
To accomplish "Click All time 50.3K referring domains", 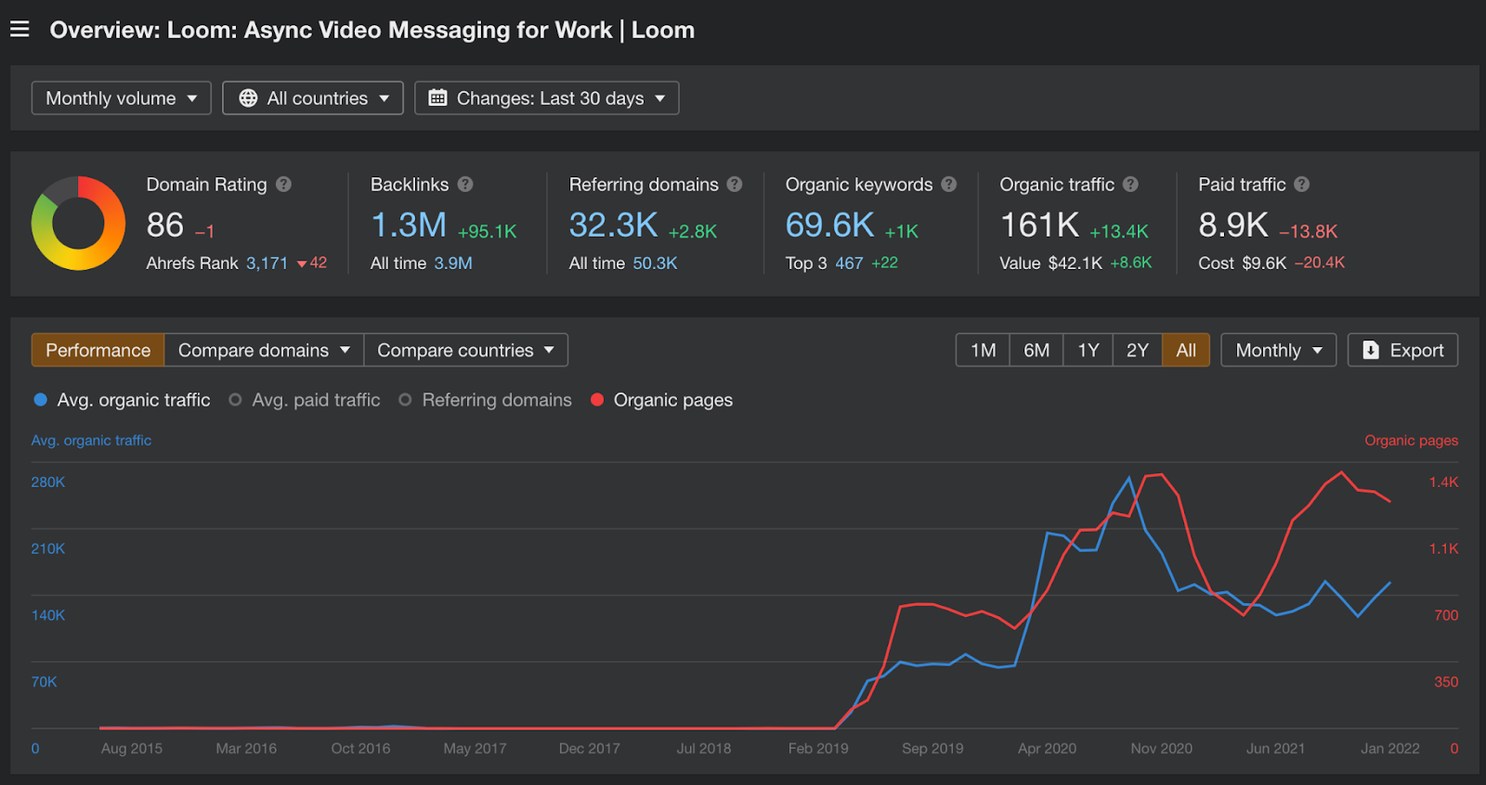I will point(655,264).
